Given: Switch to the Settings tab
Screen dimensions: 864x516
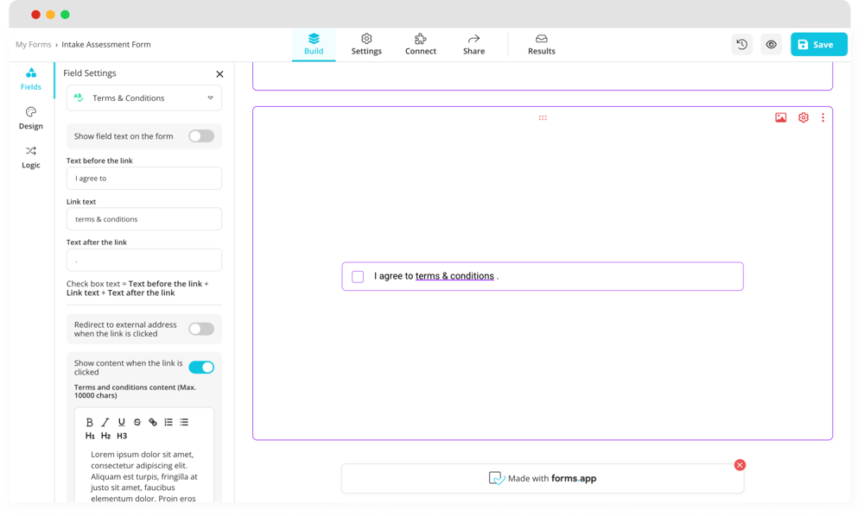Looking at the screenshot, I should tap(366, 44).
